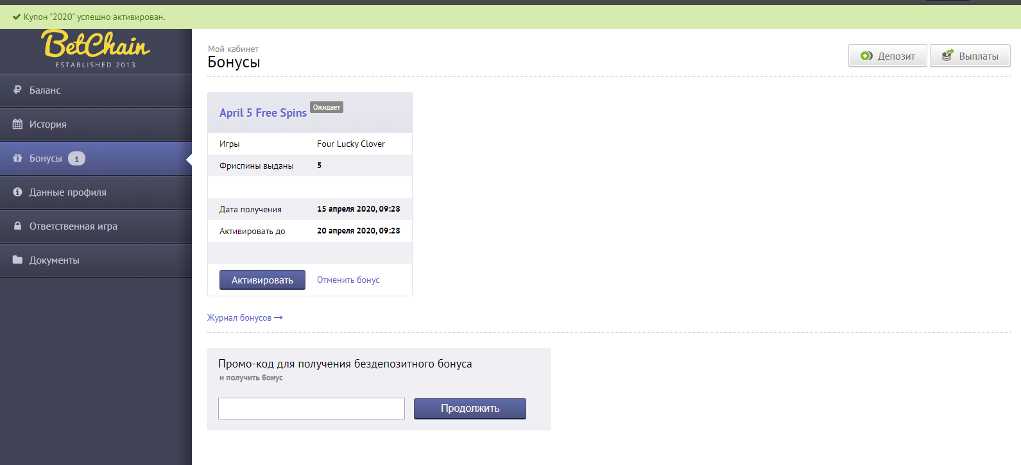
Task: Click the folder icon beside Документы
Action: pos(17,260)
